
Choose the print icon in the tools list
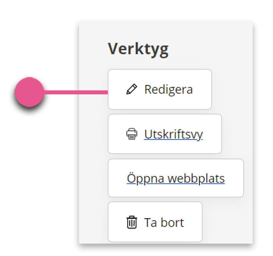tap(131, 134)
